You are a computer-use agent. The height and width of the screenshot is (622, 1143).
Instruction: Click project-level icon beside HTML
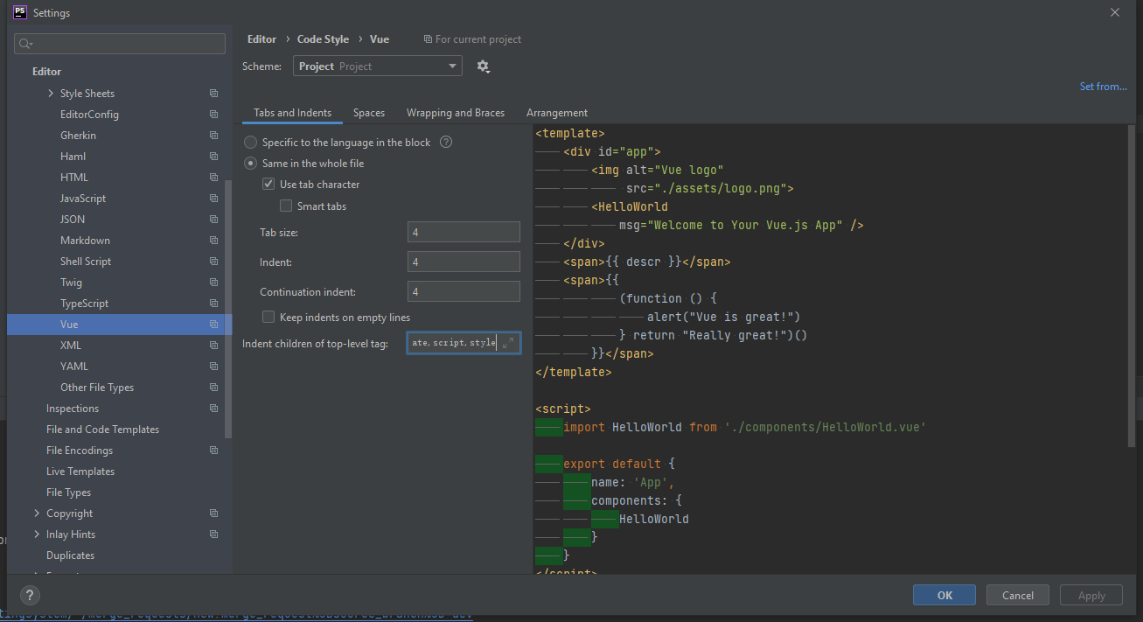[x=213, y=178]
